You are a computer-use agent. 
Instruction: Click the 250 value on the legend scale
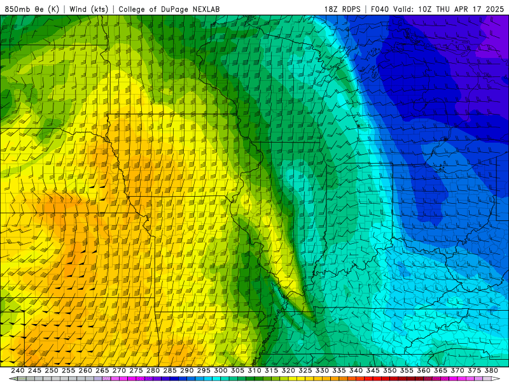click(x=52, y=371)
